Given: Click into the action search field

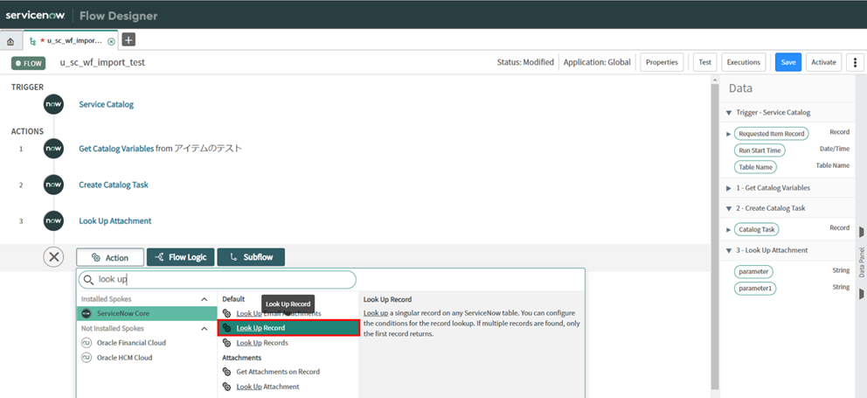Looking at the screenshot, I should pos(218,280).
